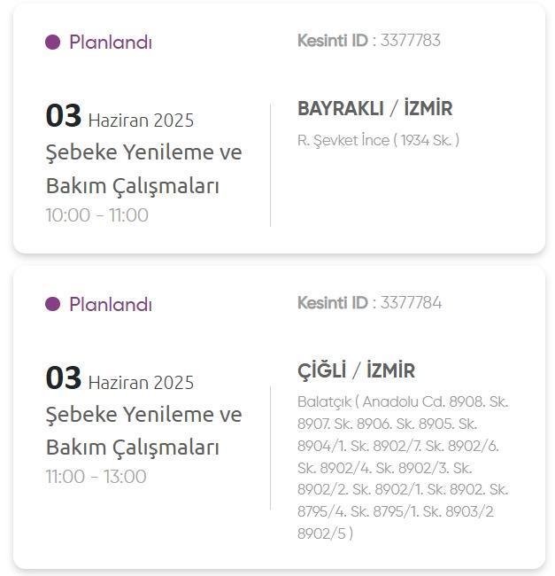Click the purple status dot for outage 3377784
This screenshot has width=555, height=576.
[52, 304]
